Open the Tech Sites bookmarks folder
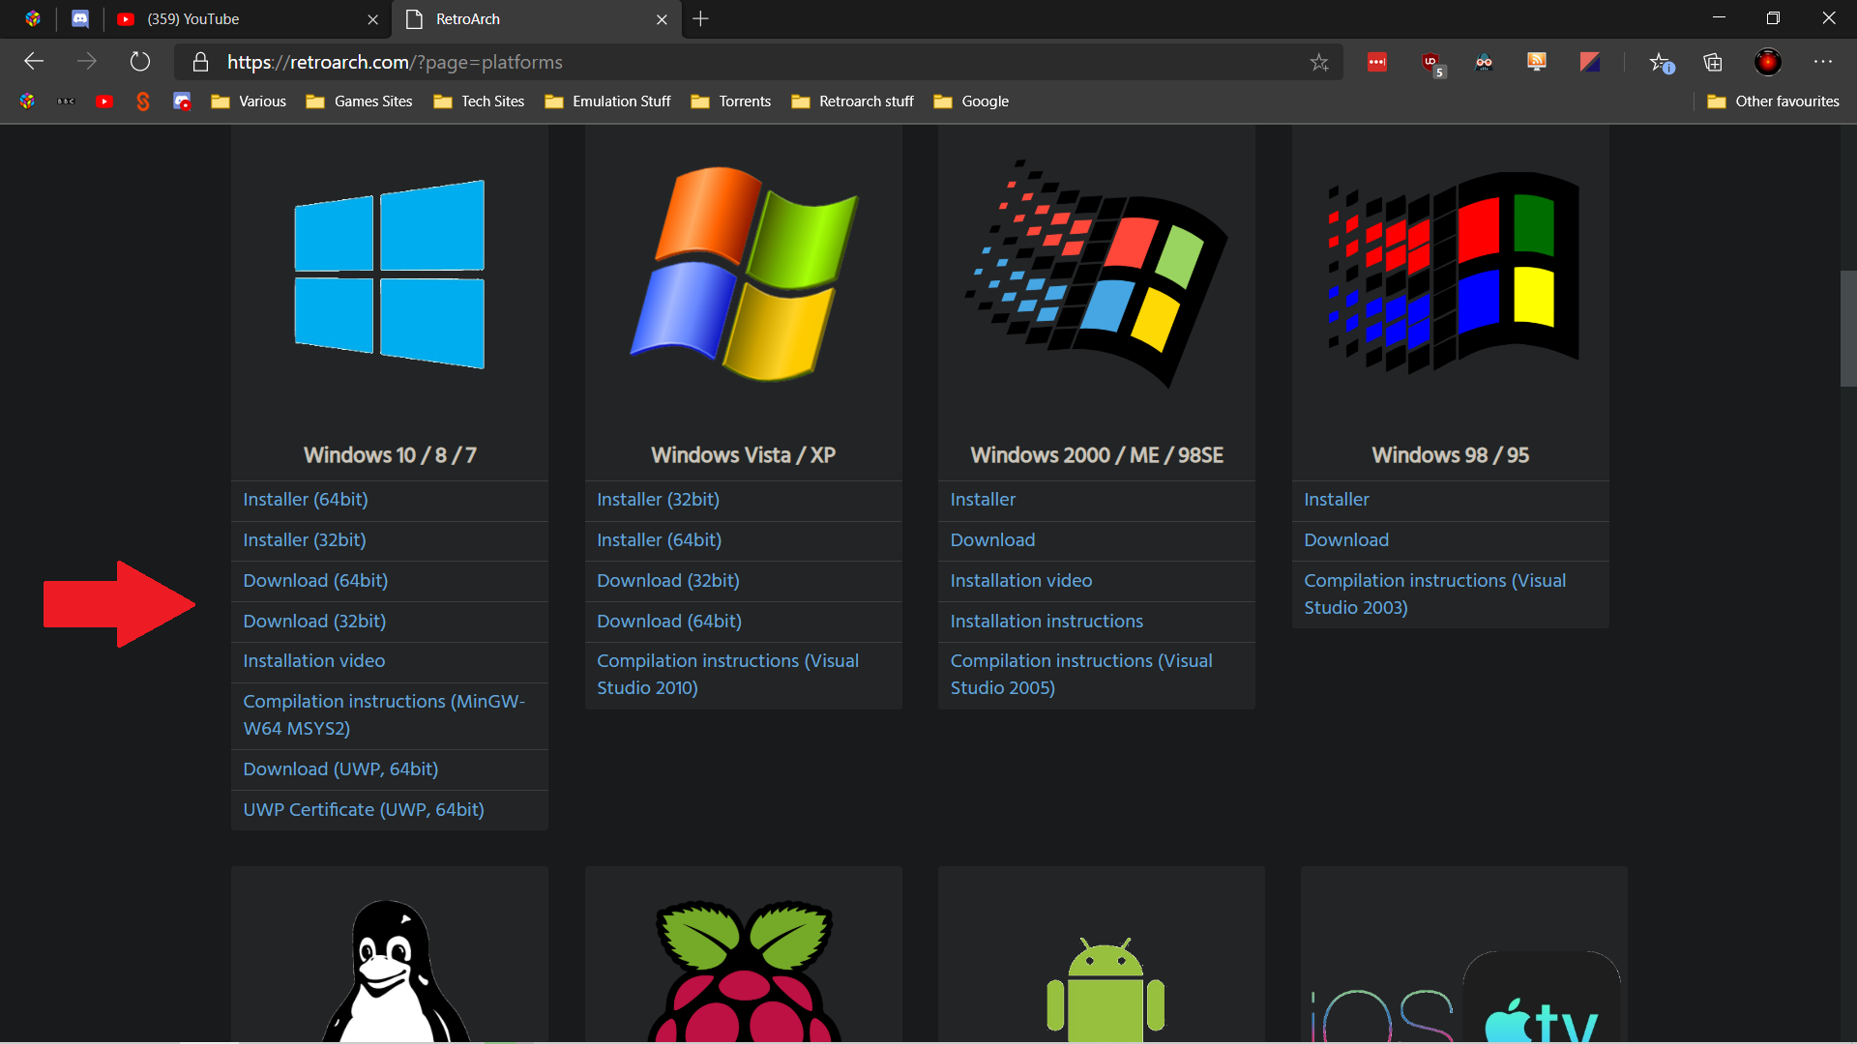The height and width of the screenshot is (1044, 1857). point(479,101)
